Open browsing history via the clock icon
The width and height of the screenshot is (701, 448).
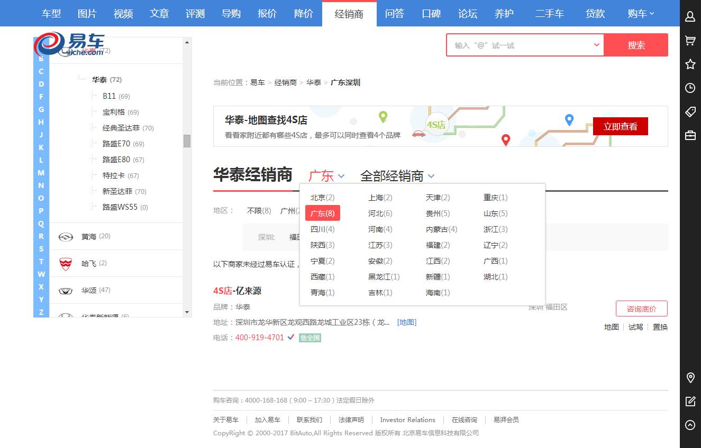click(x=690, y=88)
